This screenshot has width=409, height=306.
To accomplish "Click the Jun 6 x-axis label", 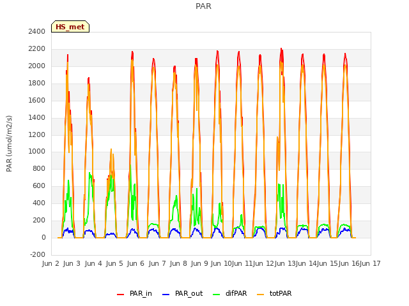I will (135, 263).
